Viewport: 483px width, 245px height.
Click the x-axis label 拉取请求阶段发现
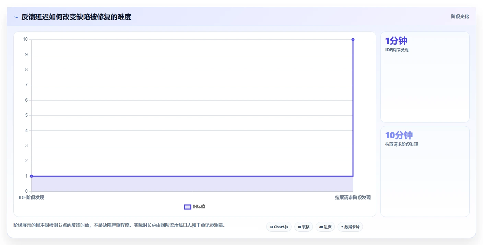click(353, 197)
